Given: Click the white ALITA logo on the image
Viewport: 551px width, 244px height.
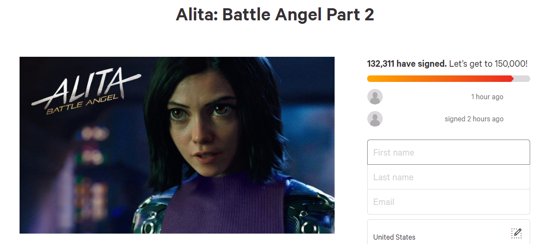Looking at the screenshot, I should click(87, 89).
